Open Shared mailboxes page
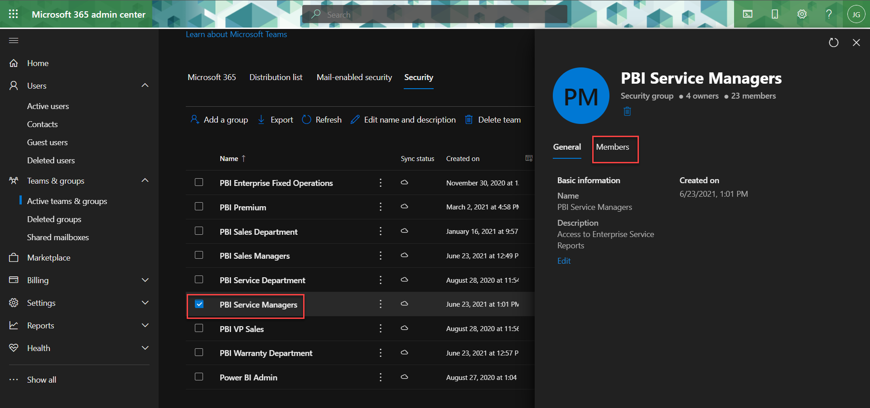This screenshot has width=870, height=408. tap(58, 237)
